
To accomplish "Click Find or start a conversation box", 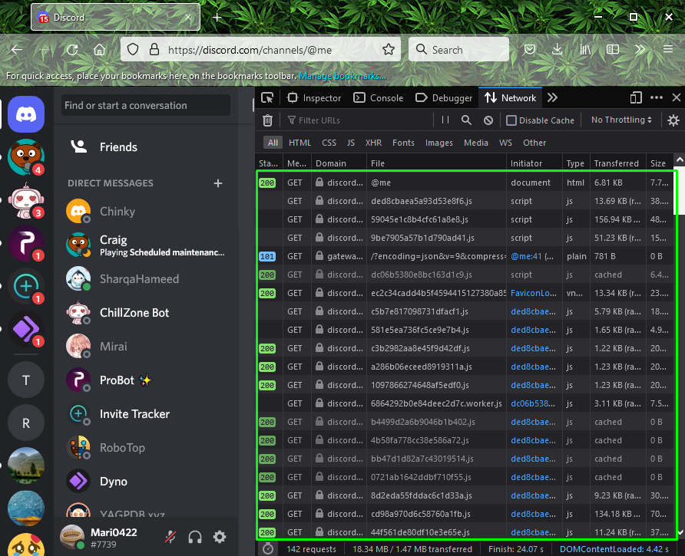I will [145, 105].
